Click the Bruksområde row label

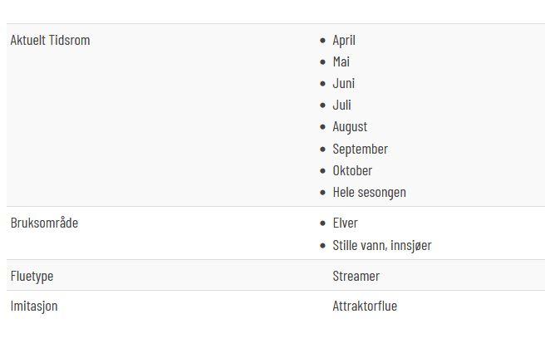tap(44, 223)
